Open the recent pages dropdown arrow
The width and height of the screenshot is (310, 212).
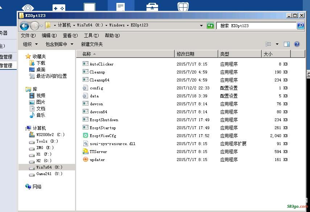42,26
